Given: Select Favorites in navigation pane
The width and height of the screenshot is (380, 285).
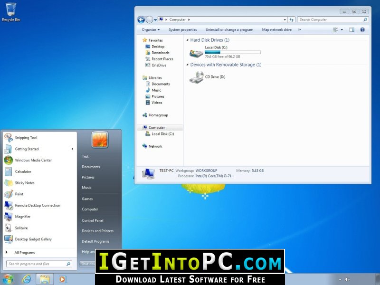Looking at the screenshot, I should click(x=152, y=40).
